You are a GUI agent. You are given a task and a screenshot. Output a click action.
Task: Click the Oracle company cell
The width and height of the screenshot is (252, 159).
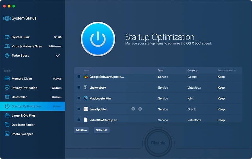coord(192,109)
